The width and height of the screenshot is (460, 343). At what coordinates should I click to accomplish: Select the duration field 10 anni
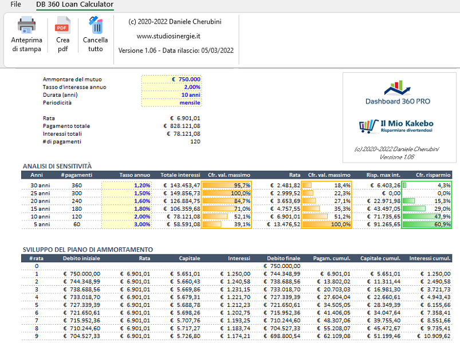coord(172,95)
